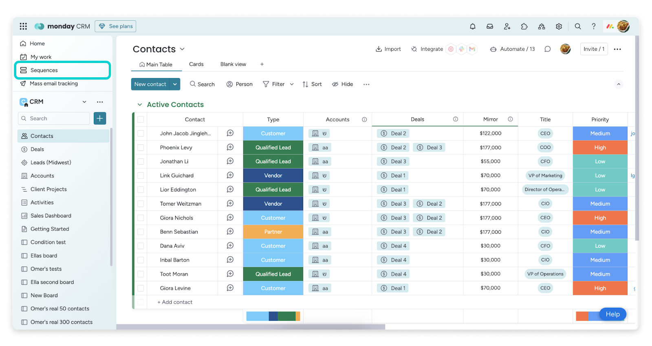Click Type column summary color bar
The image size is (652, 346).
pyautogui.click(x=273, y=316)
